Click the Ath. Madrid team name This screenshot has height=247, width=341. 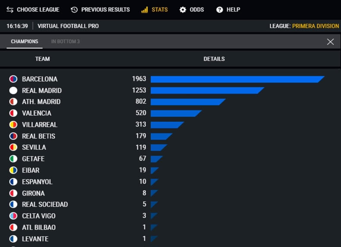(x=41, y=101)
